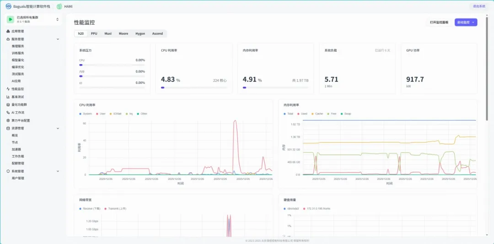
Task: Switch to the Hygon tab
Action: 140,33
